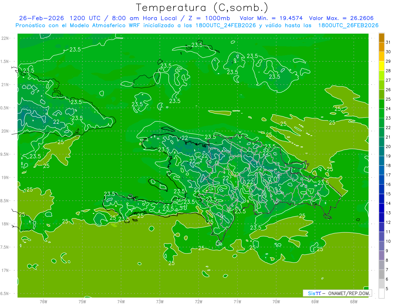Click legend value '26' on color scale

point(388,90)
